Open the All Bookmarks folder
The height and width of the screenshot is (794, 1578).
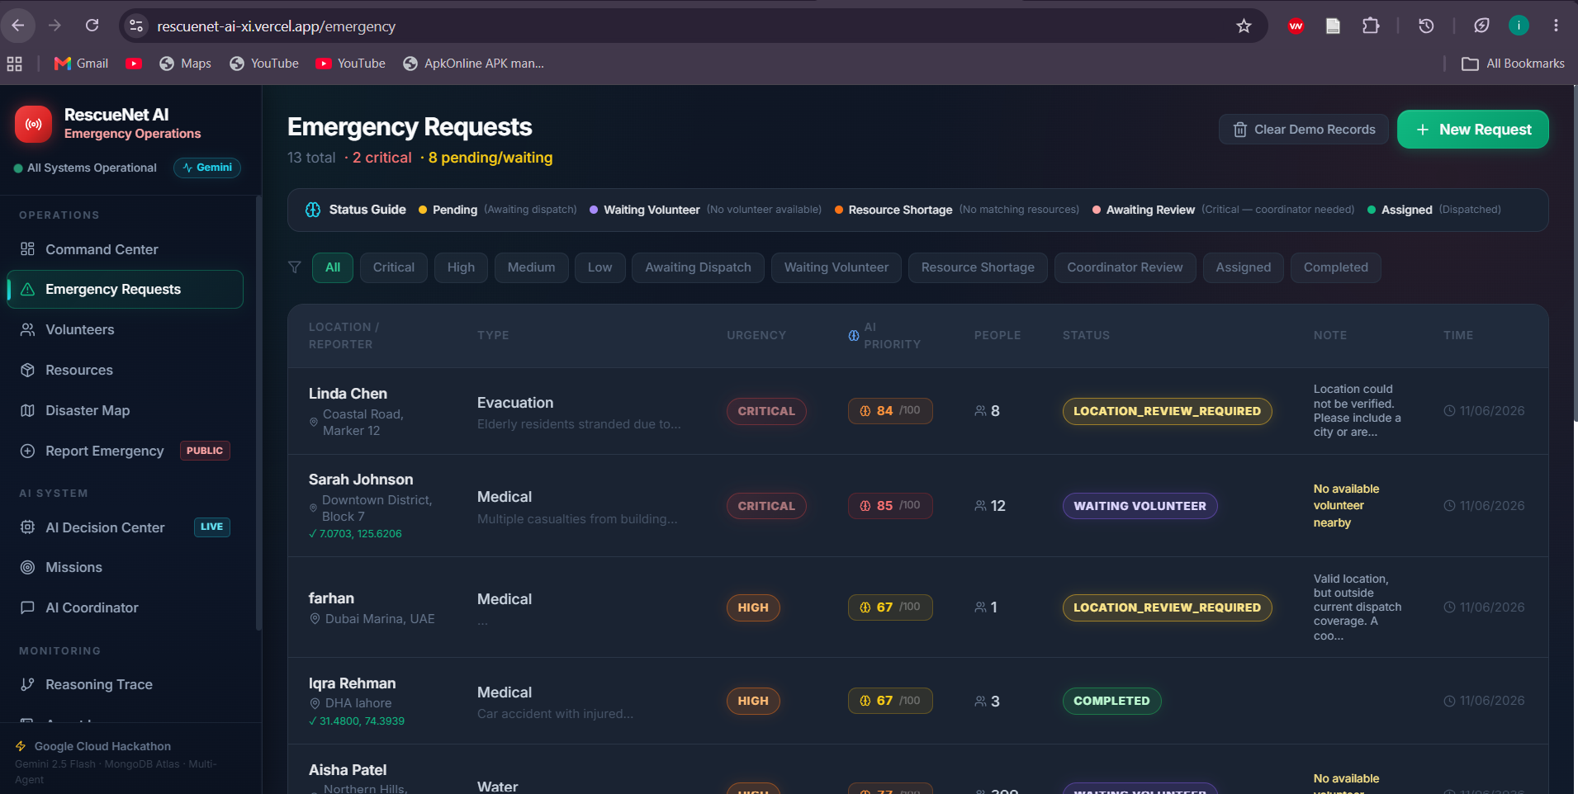pyautogui.click(x=1513, y=64)
